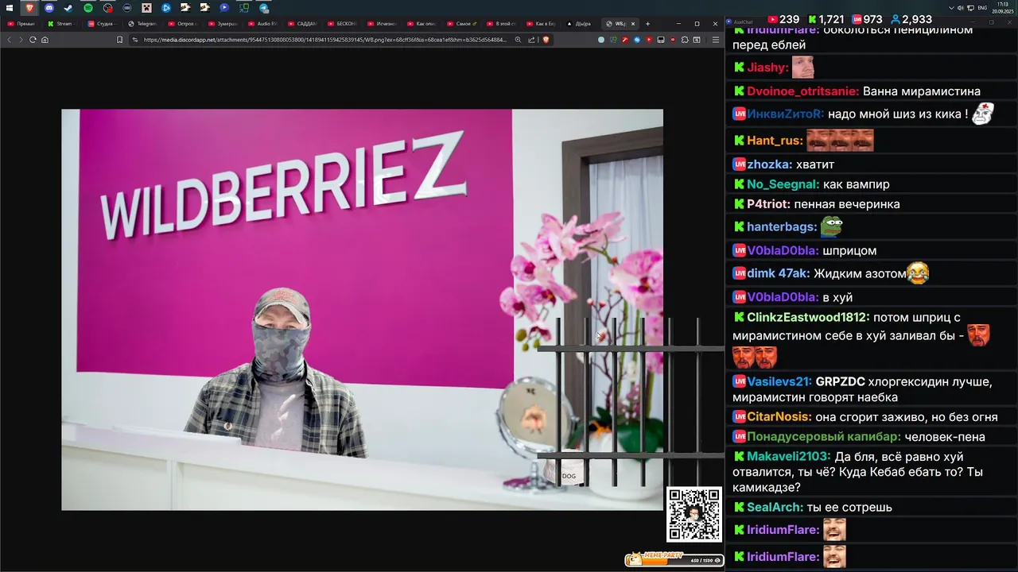Click the message 'Ванна мирамистина'
Viewport: 1018px width, 572px height.
tap(922, 91)
